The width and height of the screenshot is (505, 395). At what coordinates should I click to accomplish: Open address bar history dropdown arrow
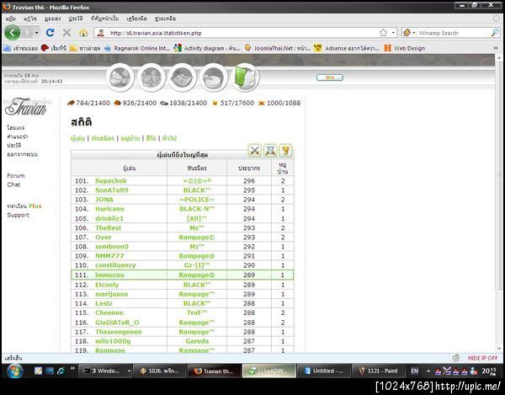pos(393,33)
